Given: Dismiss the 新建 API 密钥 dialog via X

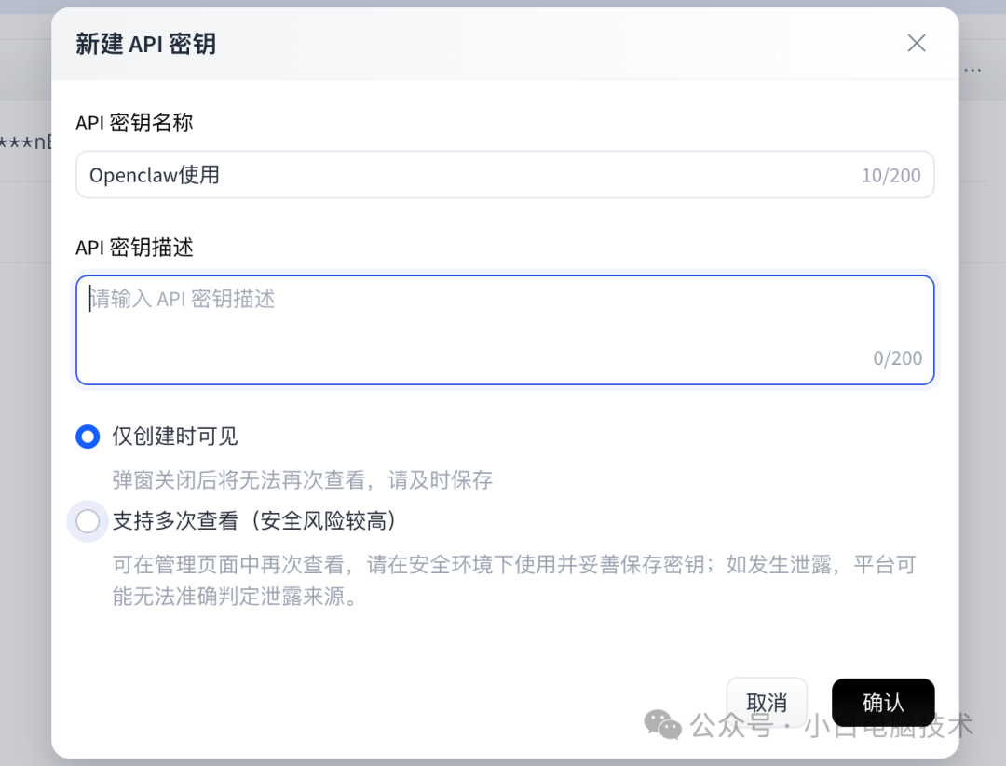Looking at the screenshot, I should (x=916, y=43).
